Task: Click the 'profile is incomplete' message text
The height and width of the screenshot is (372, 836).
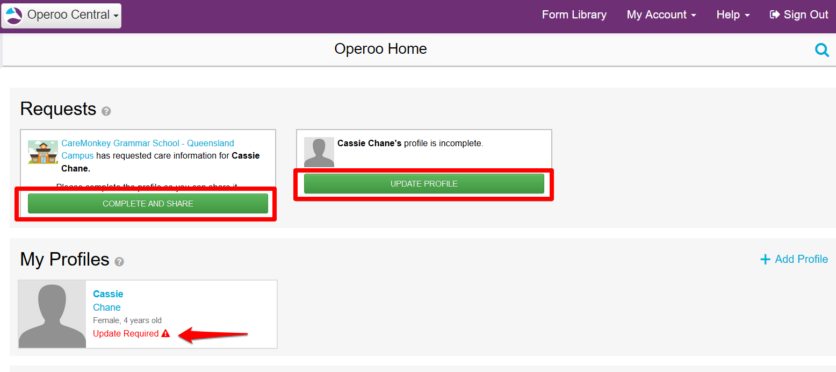Action: tap(444, 144)
